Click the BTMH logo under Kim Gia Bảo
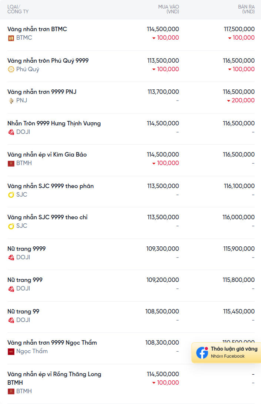This screenshot has width=261, height=404. 11,163
